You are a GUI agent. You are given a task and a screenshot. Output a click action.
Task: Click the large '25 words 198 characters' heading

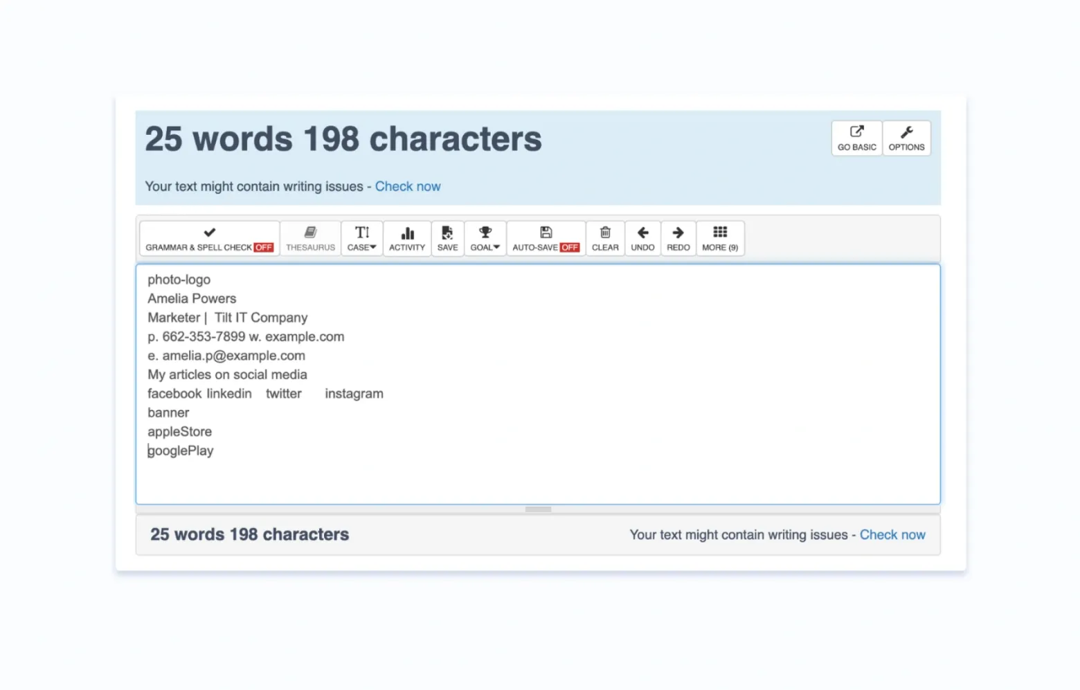343,138
